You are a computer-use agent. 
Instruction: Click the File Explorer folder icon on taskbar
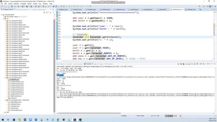tap(69, 120)
